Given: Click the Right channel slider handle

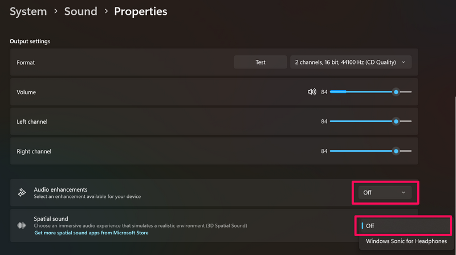Looking at the screenshot, I should coord(396,151).
